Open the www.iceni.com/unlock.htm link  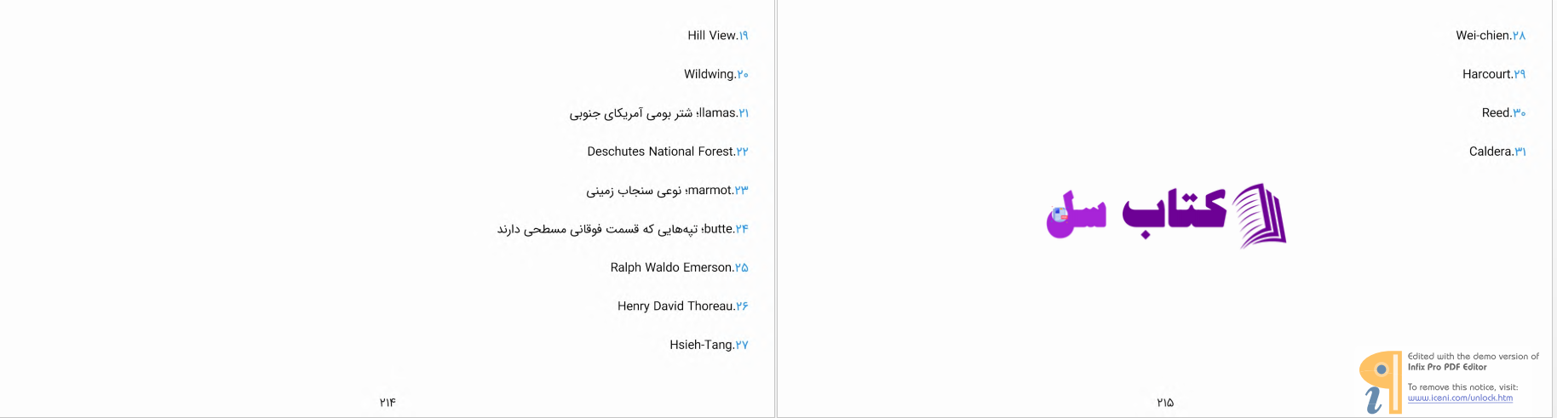pyautogui.click(x=1460, y=398)
